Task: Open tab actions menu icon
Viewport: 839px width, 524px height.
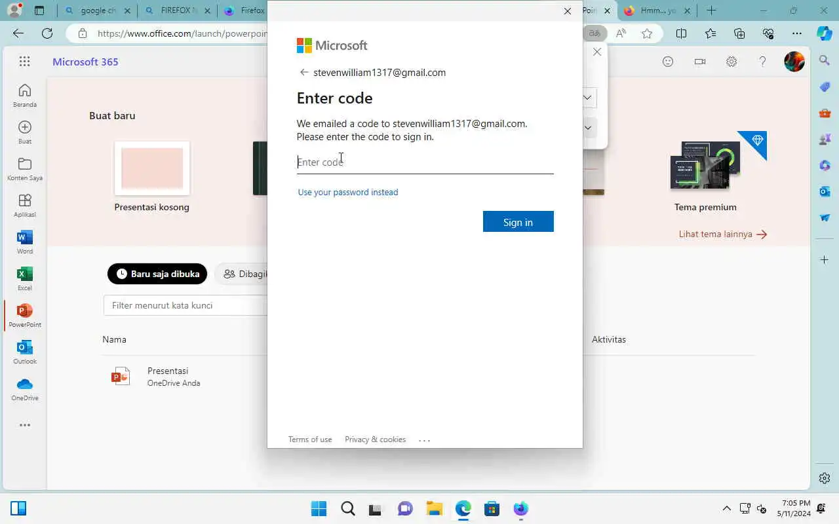Action: point(39,10)
